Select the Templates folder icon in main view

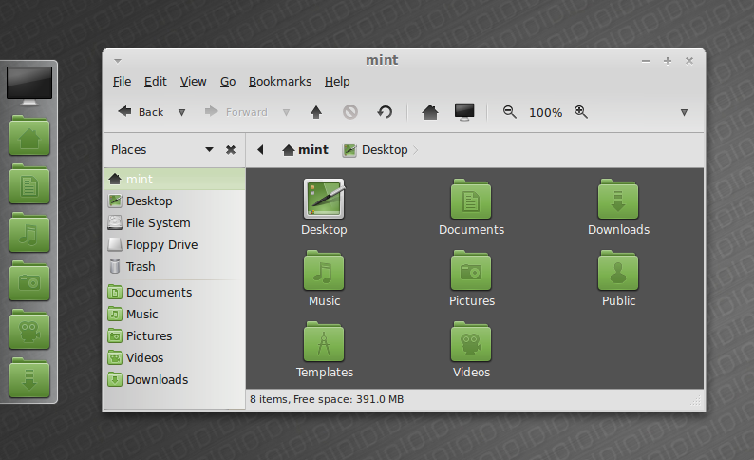(x=324, y=341)
